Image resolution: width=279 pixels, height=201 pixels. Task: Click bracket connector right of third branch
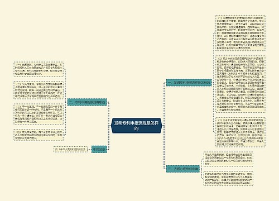(201, 169)
